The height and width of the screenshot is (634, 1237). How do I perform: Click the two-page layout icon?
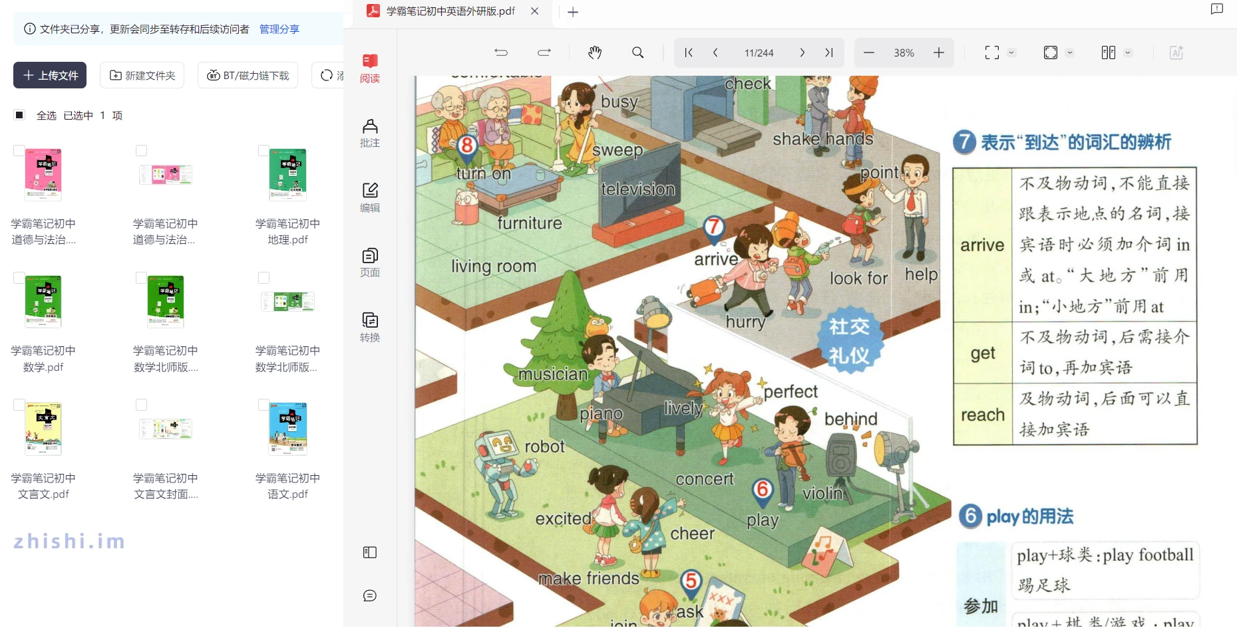click(x=1109, y=53)
